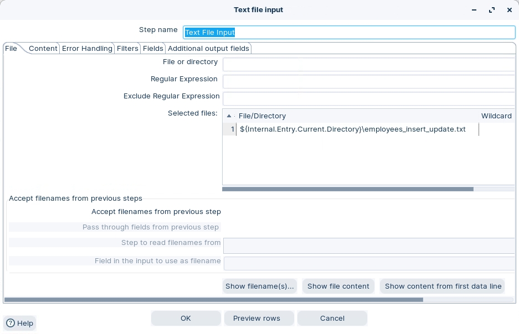Open the Additional output fields tab
This screenshot has width=519, height=334.
[208, 49]
